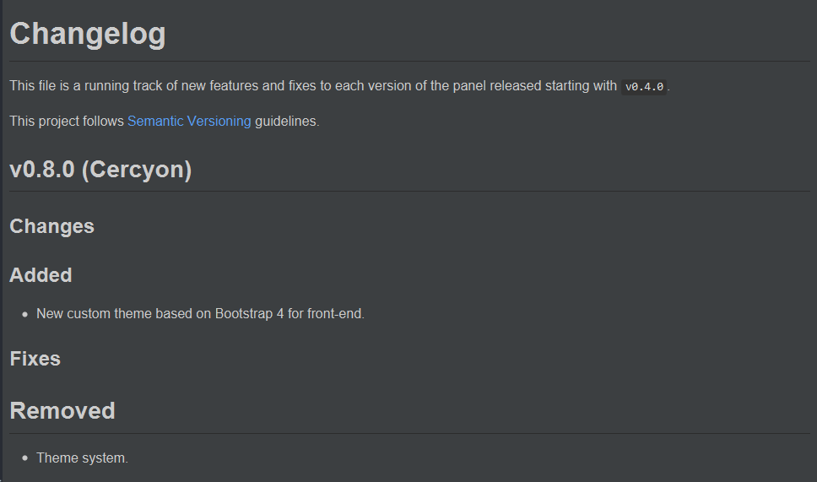Image resolution: width=817 pixels, height=482 pixels.
Task: Click the divider line under Removed heading
Action: pyautogui.click(x=409, y=434)
